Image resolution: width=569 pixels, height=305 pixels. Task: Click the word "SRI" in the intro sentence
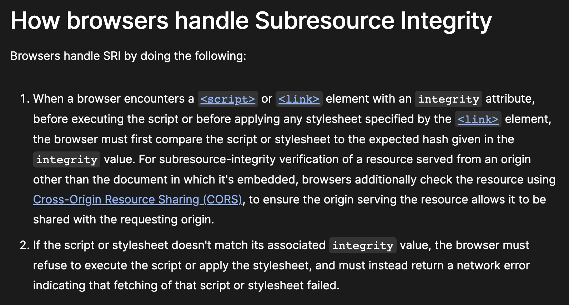[x=112, y=56]
